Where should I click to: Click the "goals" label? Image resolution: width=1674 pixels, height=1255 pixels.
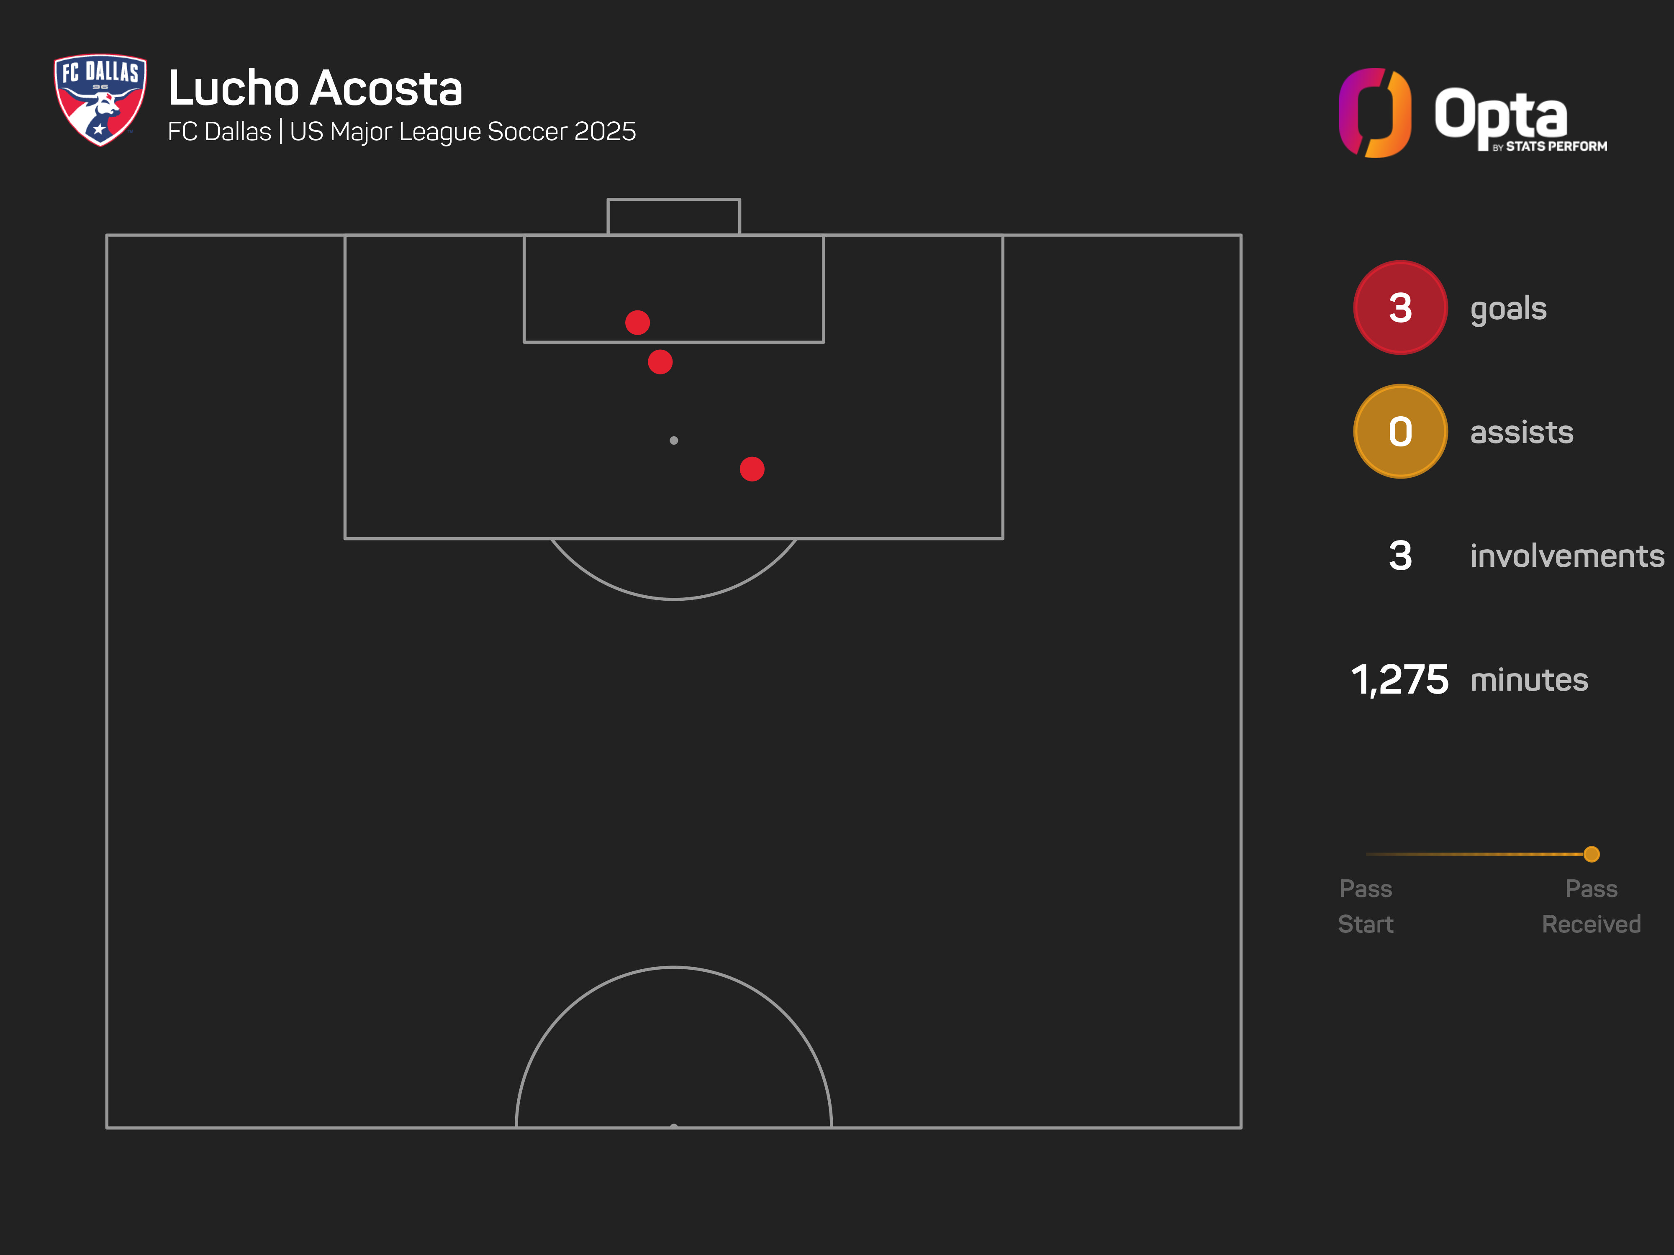(x=1507, y=309)
